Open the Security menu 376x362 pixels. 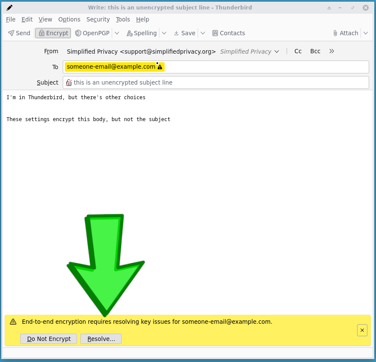click(x=98, y=19)
